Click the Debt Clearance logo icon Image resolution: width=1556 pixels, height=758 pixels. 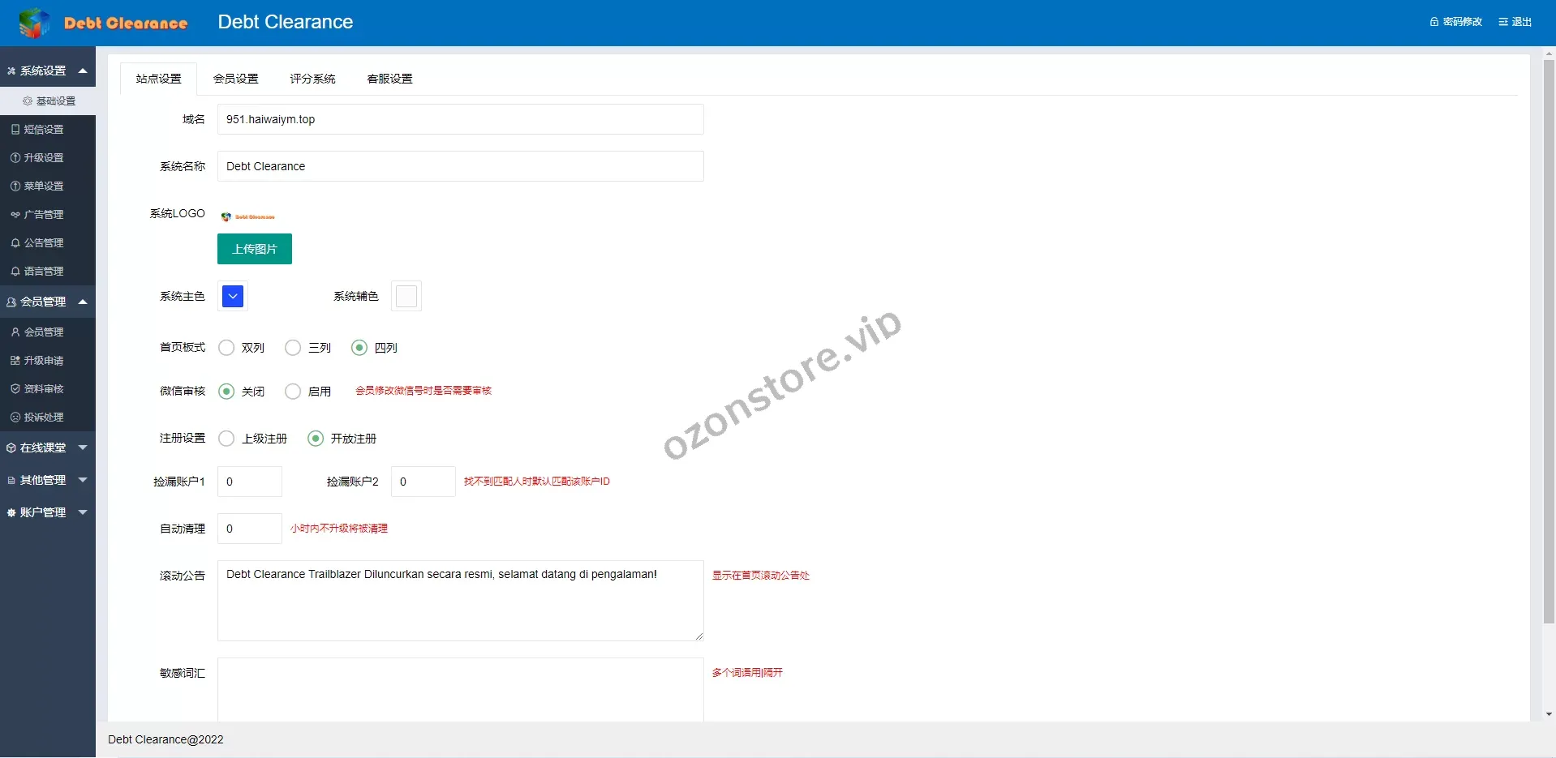34,23
